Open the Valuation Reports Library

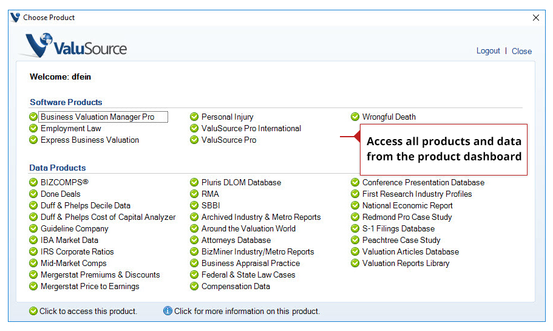[405, 263]
